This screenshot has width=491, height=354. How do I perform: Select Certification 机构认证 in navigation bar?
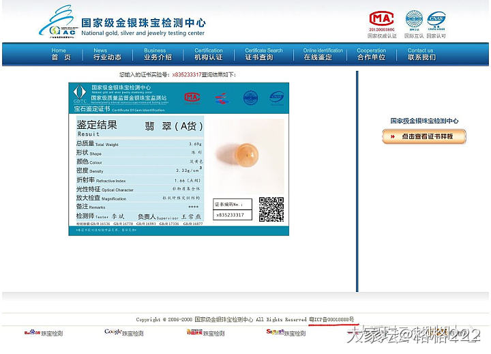click(209, 54)
